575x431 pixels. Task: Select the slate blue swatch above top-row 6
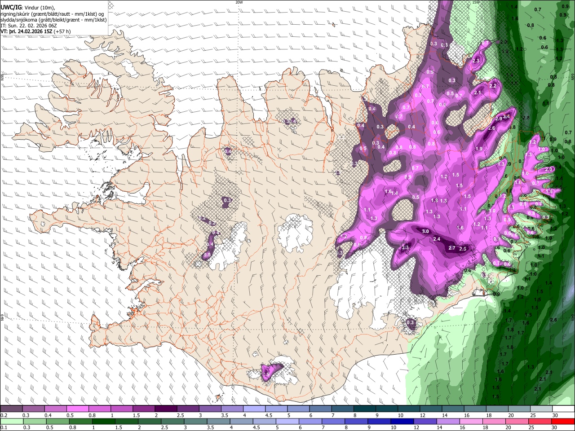(320, 409)
